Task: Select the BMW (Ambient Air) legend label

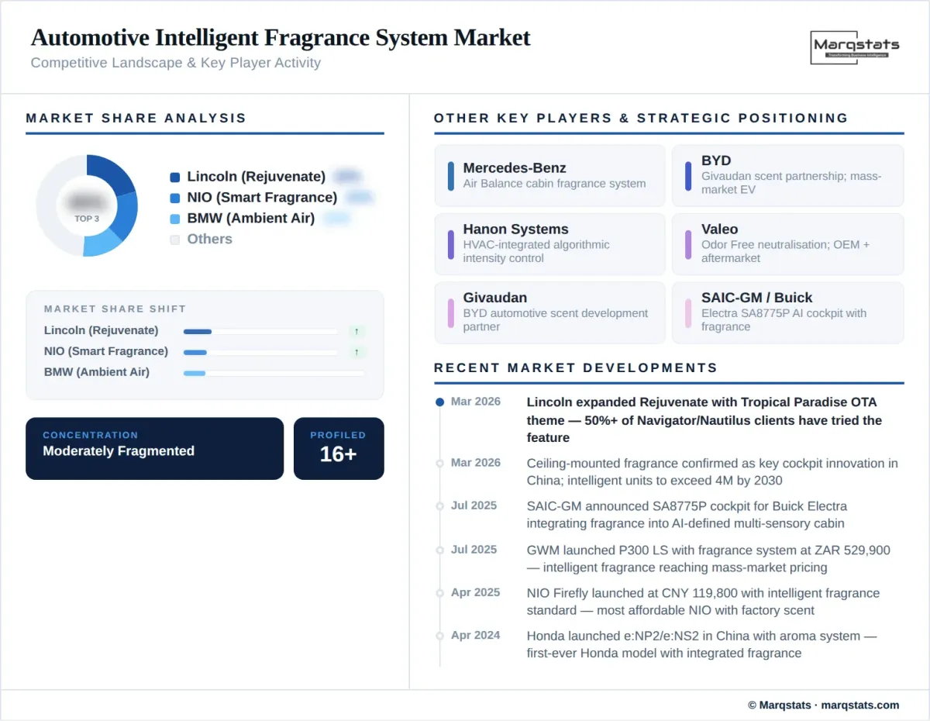Action: [250, 219]
